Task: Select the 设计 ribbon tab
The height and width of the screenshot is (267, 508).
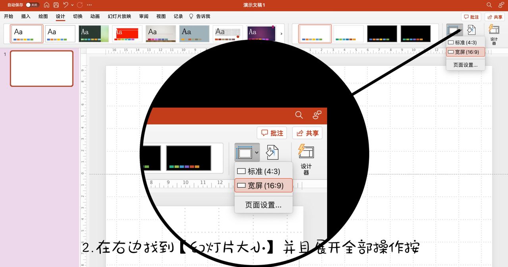Action: pyautogui.click(x=60, y=17)
